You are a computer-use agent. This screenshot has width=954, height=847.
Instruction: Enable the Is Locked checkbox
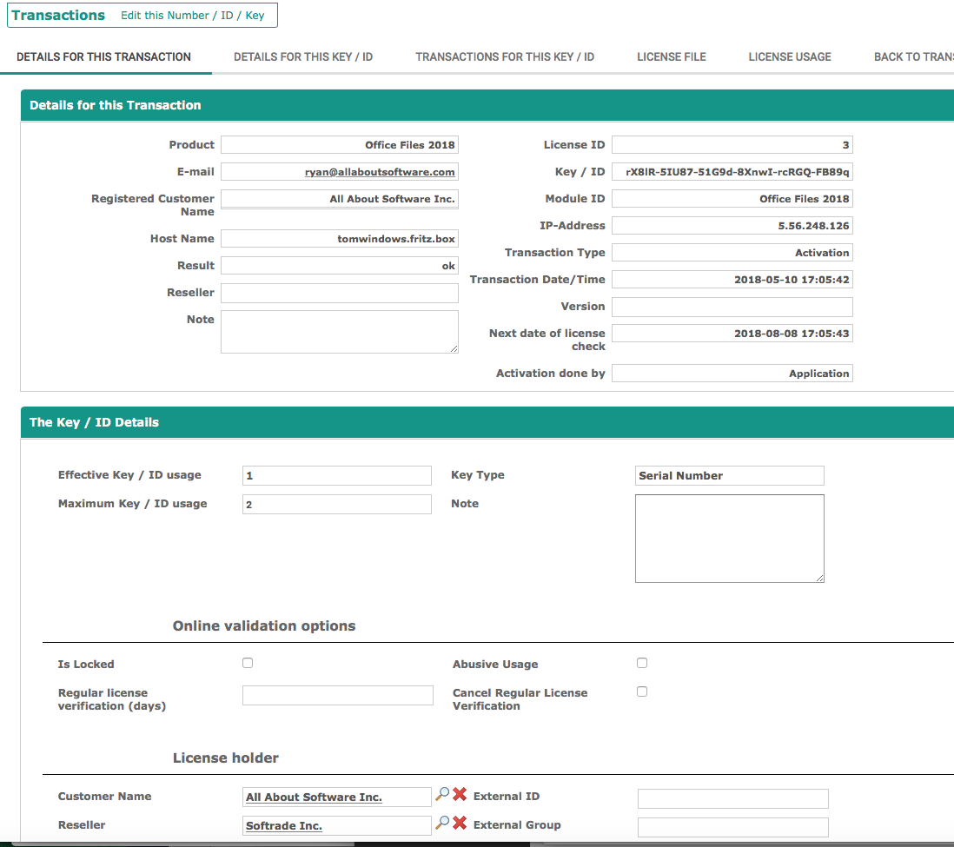point(248,663)
